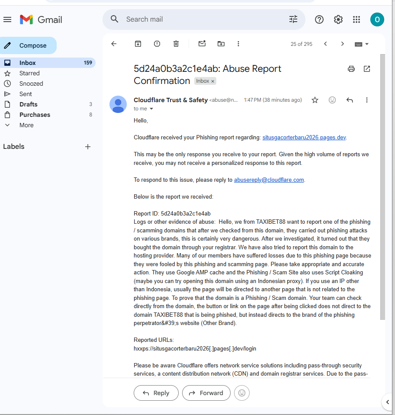Open situsgacorterbaru2026.pages.dev link
Screen dimensions: 395x415
point(304,137)
